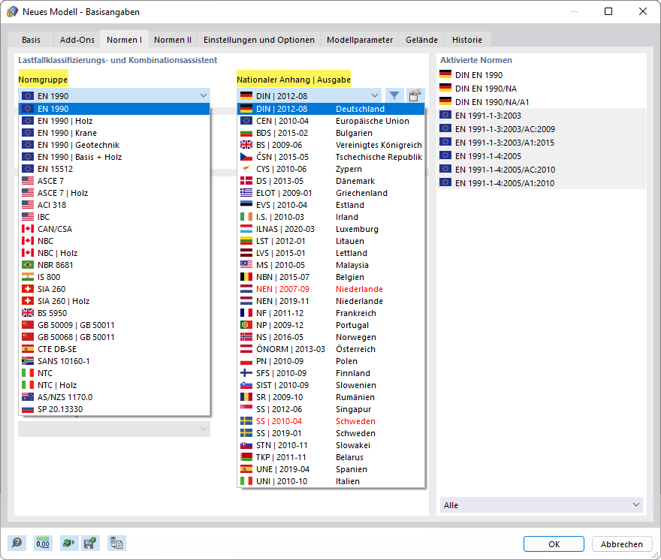This screenshot has width=661, height=560.
Task: Choose NEN | 2019-11 Niederlande
Action: tap(331, 301)
